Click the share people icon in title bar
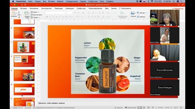 tap(183, 5)
